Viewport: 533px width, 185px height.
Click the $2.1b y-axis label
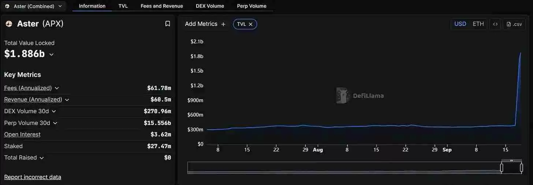pyautogui.click(x=197, y=42)
